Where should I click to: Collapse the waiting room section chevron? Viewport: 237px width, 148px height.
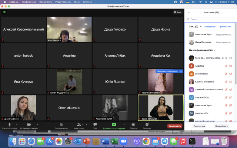pyautogui.click(x=201, y=26)
